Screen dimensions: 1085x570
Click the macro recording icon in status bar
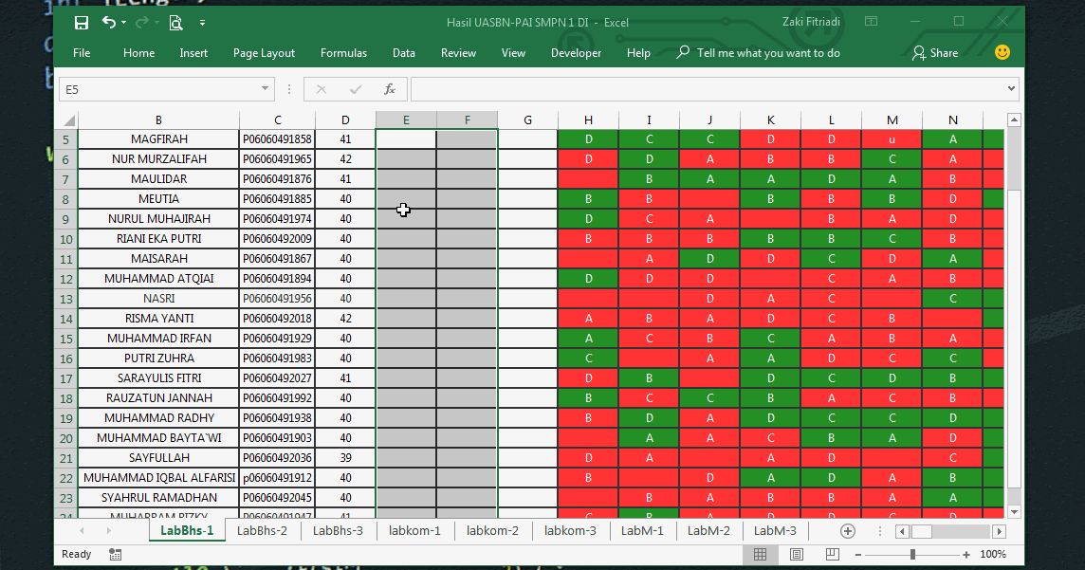[x=115, y=554]
